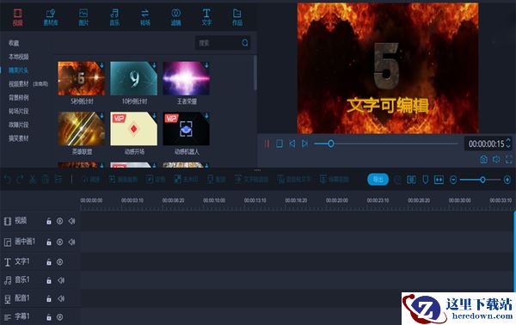Viewport: 516px width, 325px height.
Task: Click the timecode stepper arrows beside 00:00:00:15
Action: click(x=508, y=144)
